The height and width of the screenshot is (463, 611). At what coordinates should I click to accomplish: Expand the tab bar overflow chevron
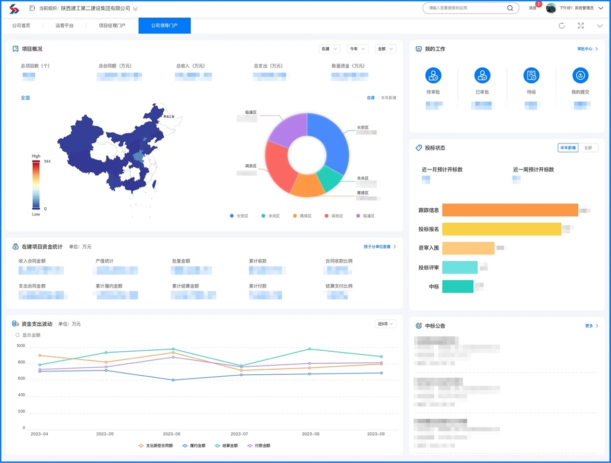(x=600, y=26)
